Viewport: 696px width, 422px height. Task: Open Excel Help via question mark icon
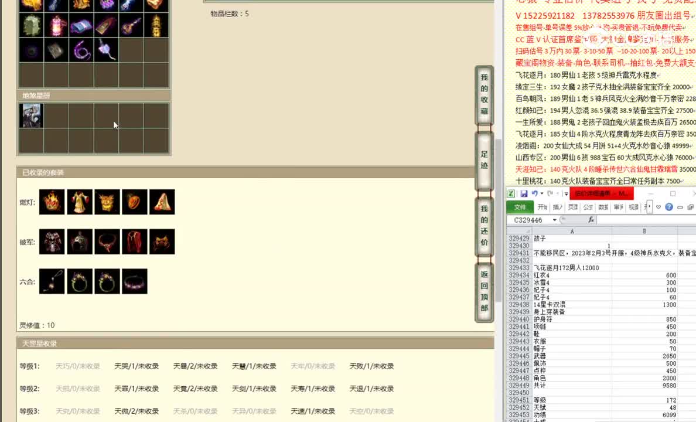[x=669, y=206]
